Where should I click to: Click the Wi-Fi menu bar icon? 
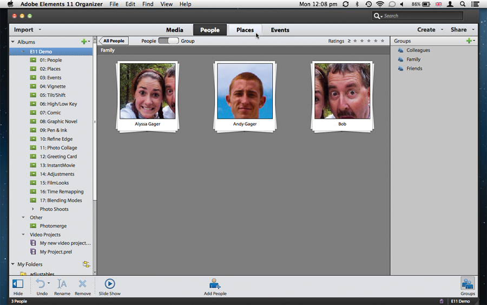point(380,4)
